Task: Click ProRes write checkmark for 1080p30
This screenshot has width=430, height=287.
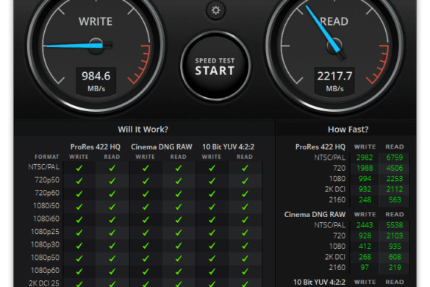Action: (x=79, y=245)
